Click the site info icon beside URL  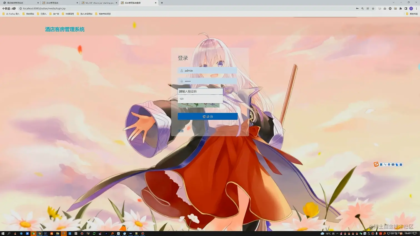pos(21,9)
